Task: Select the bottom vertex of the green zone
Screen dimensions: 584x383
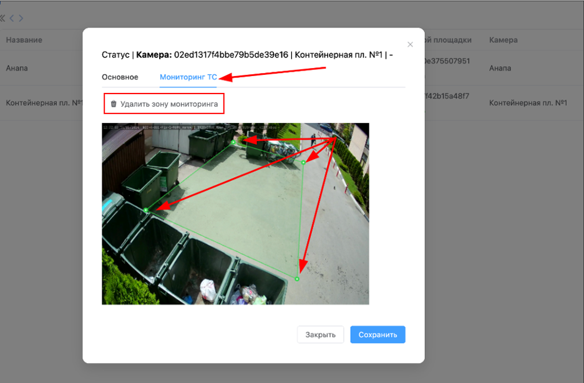Action: (297, 279)
